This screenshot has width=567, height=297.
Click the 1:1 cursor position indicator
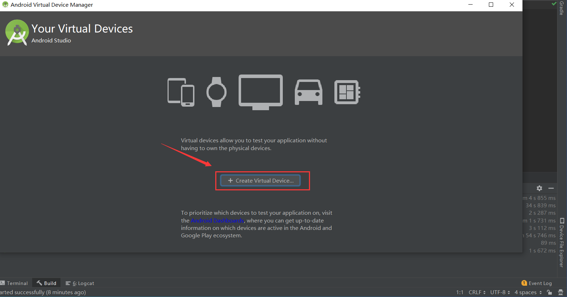[460, 292]
